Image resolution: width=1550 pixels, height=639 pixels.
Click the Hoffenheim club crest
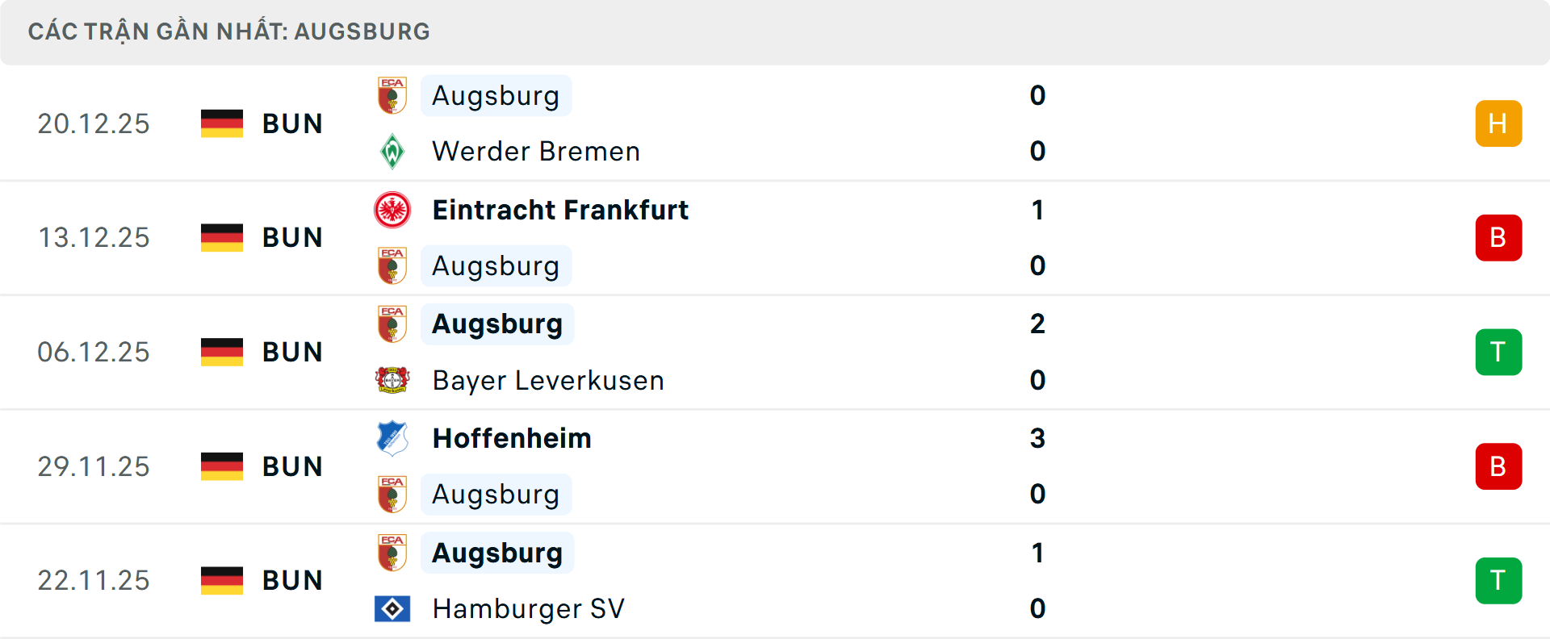[392, 438]
